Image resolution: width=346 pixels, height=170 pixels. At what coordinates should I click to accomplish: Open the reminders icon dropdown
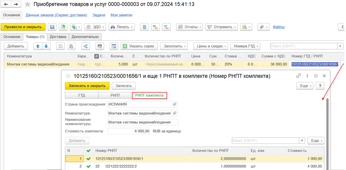click(246, 27)
